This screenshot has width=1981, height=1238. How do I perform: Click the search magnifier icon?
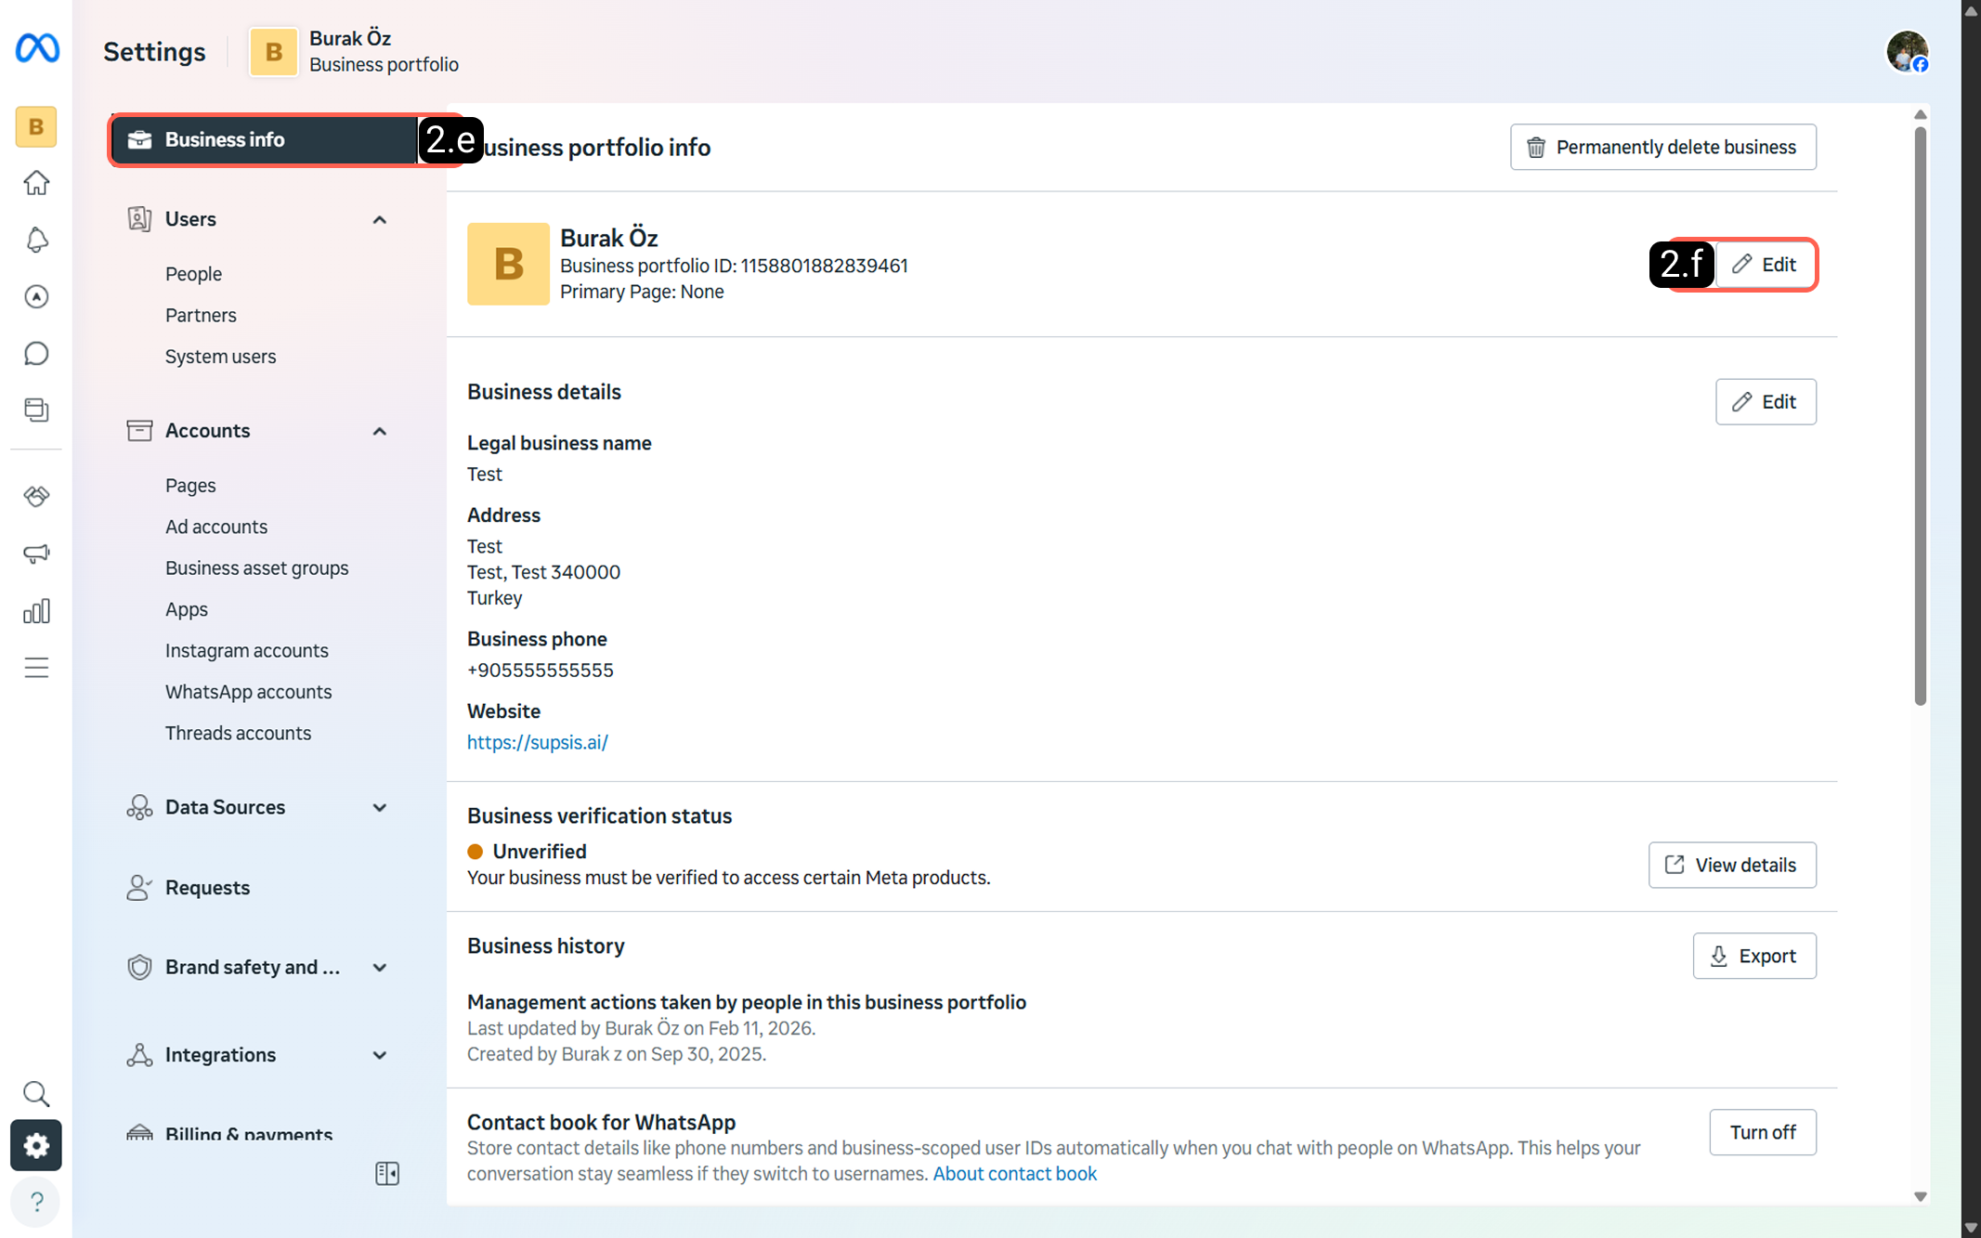click(36, 1093)
